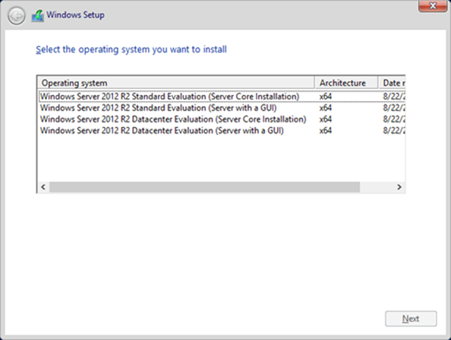This screenshot has height=340, width=451.
Task: Select Datacenter Evaluation Server Core Installation
Action: [x=222, y=119]
